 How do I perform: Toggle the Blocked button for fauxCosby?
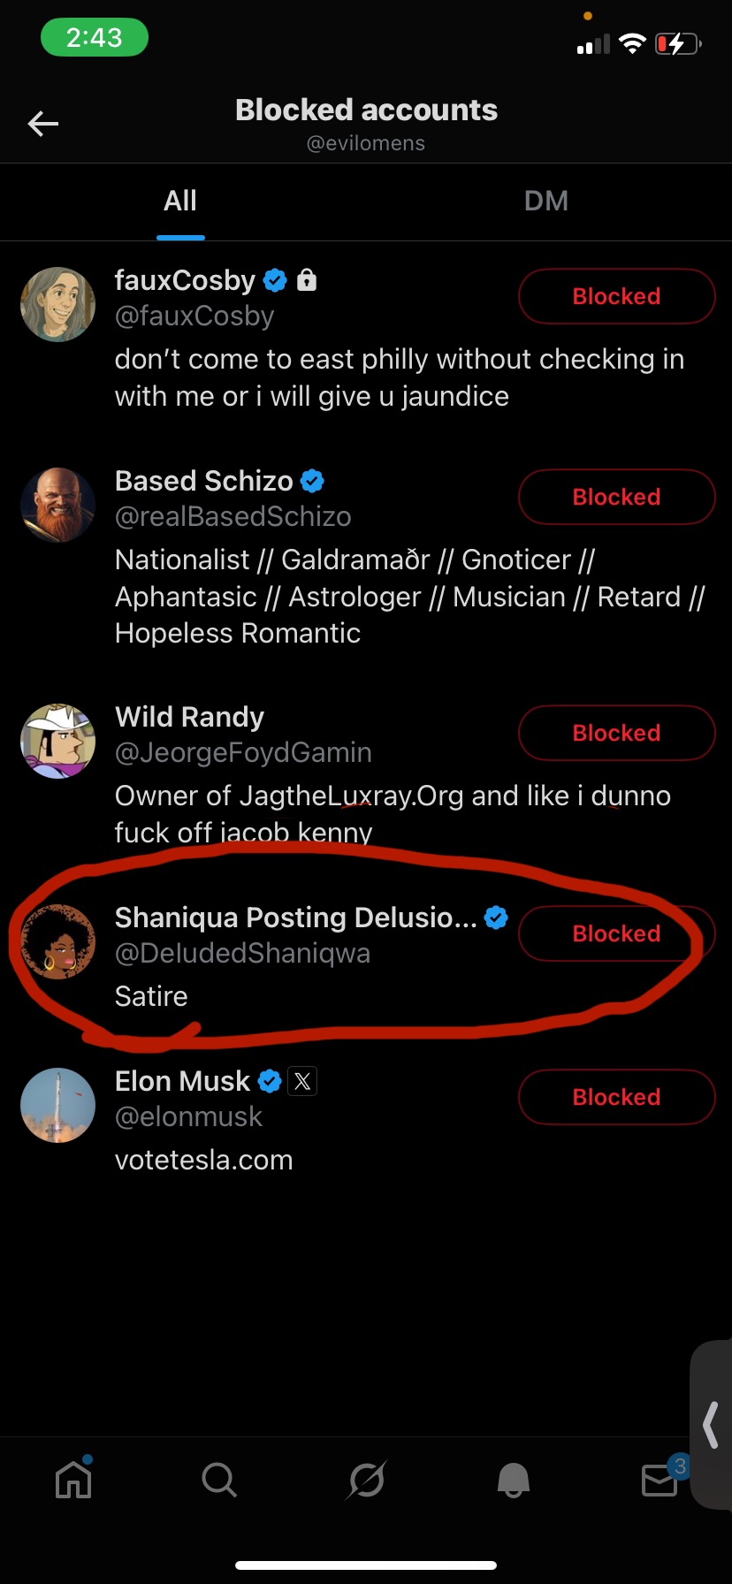point(616,296)
